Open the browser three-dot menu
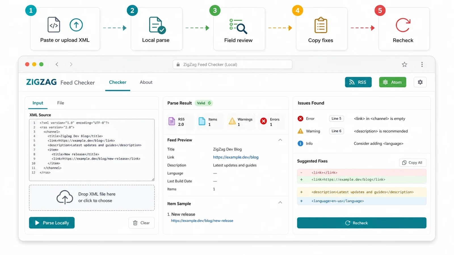This screenshot has width=454, height=255. coord(422,64)
